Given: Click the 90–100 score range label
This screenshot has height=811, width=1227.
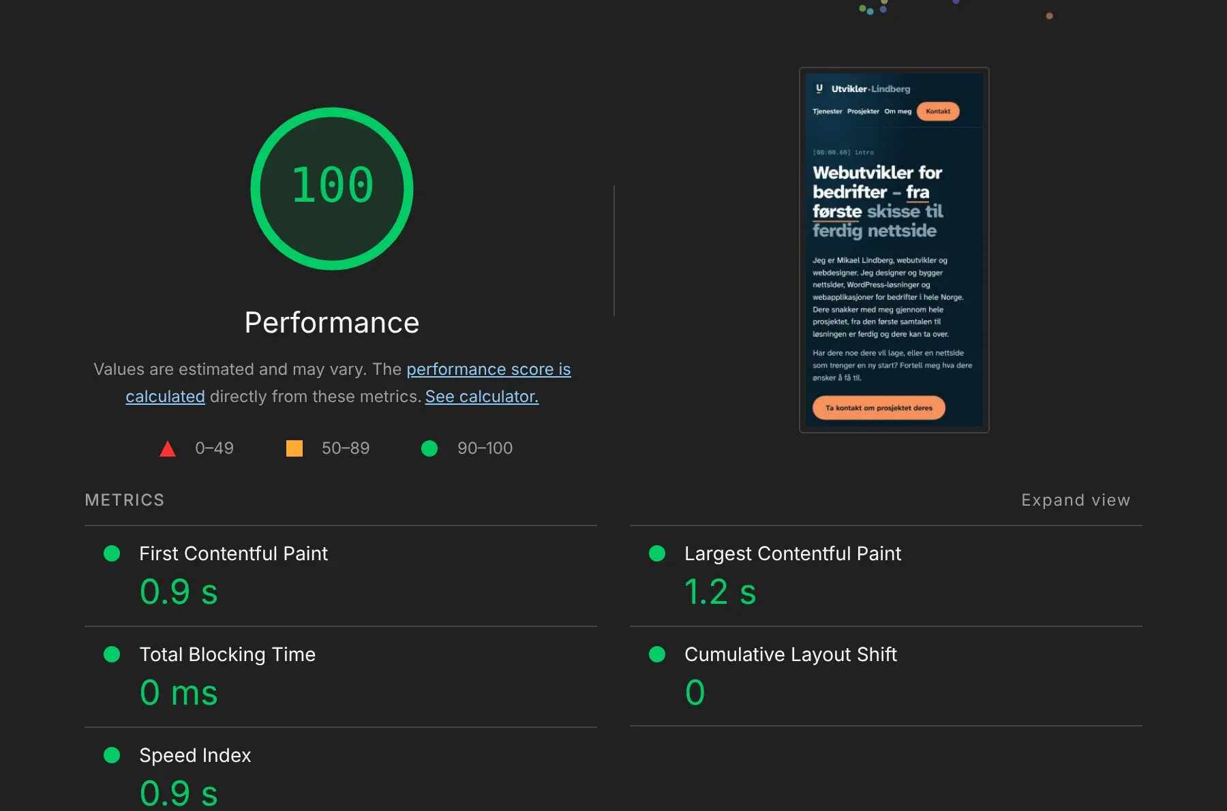Looking at the screenshot, I should 485,448.
